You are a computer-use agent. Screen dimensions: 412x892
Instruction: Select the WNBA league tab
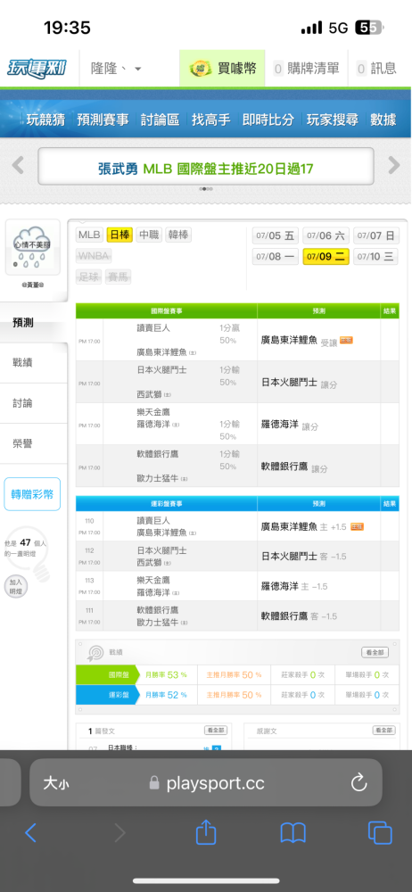(94, 255)
